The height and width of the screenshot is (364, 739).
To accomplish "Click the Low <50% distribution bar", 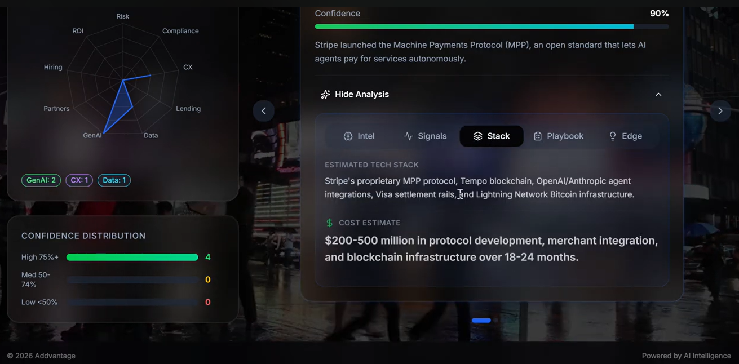I will coord(132,302).
